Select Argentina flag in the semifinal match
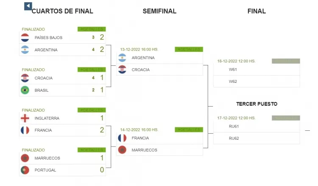Screen dimensions: 318x186 pyautogui.click(x=122, y=58)
